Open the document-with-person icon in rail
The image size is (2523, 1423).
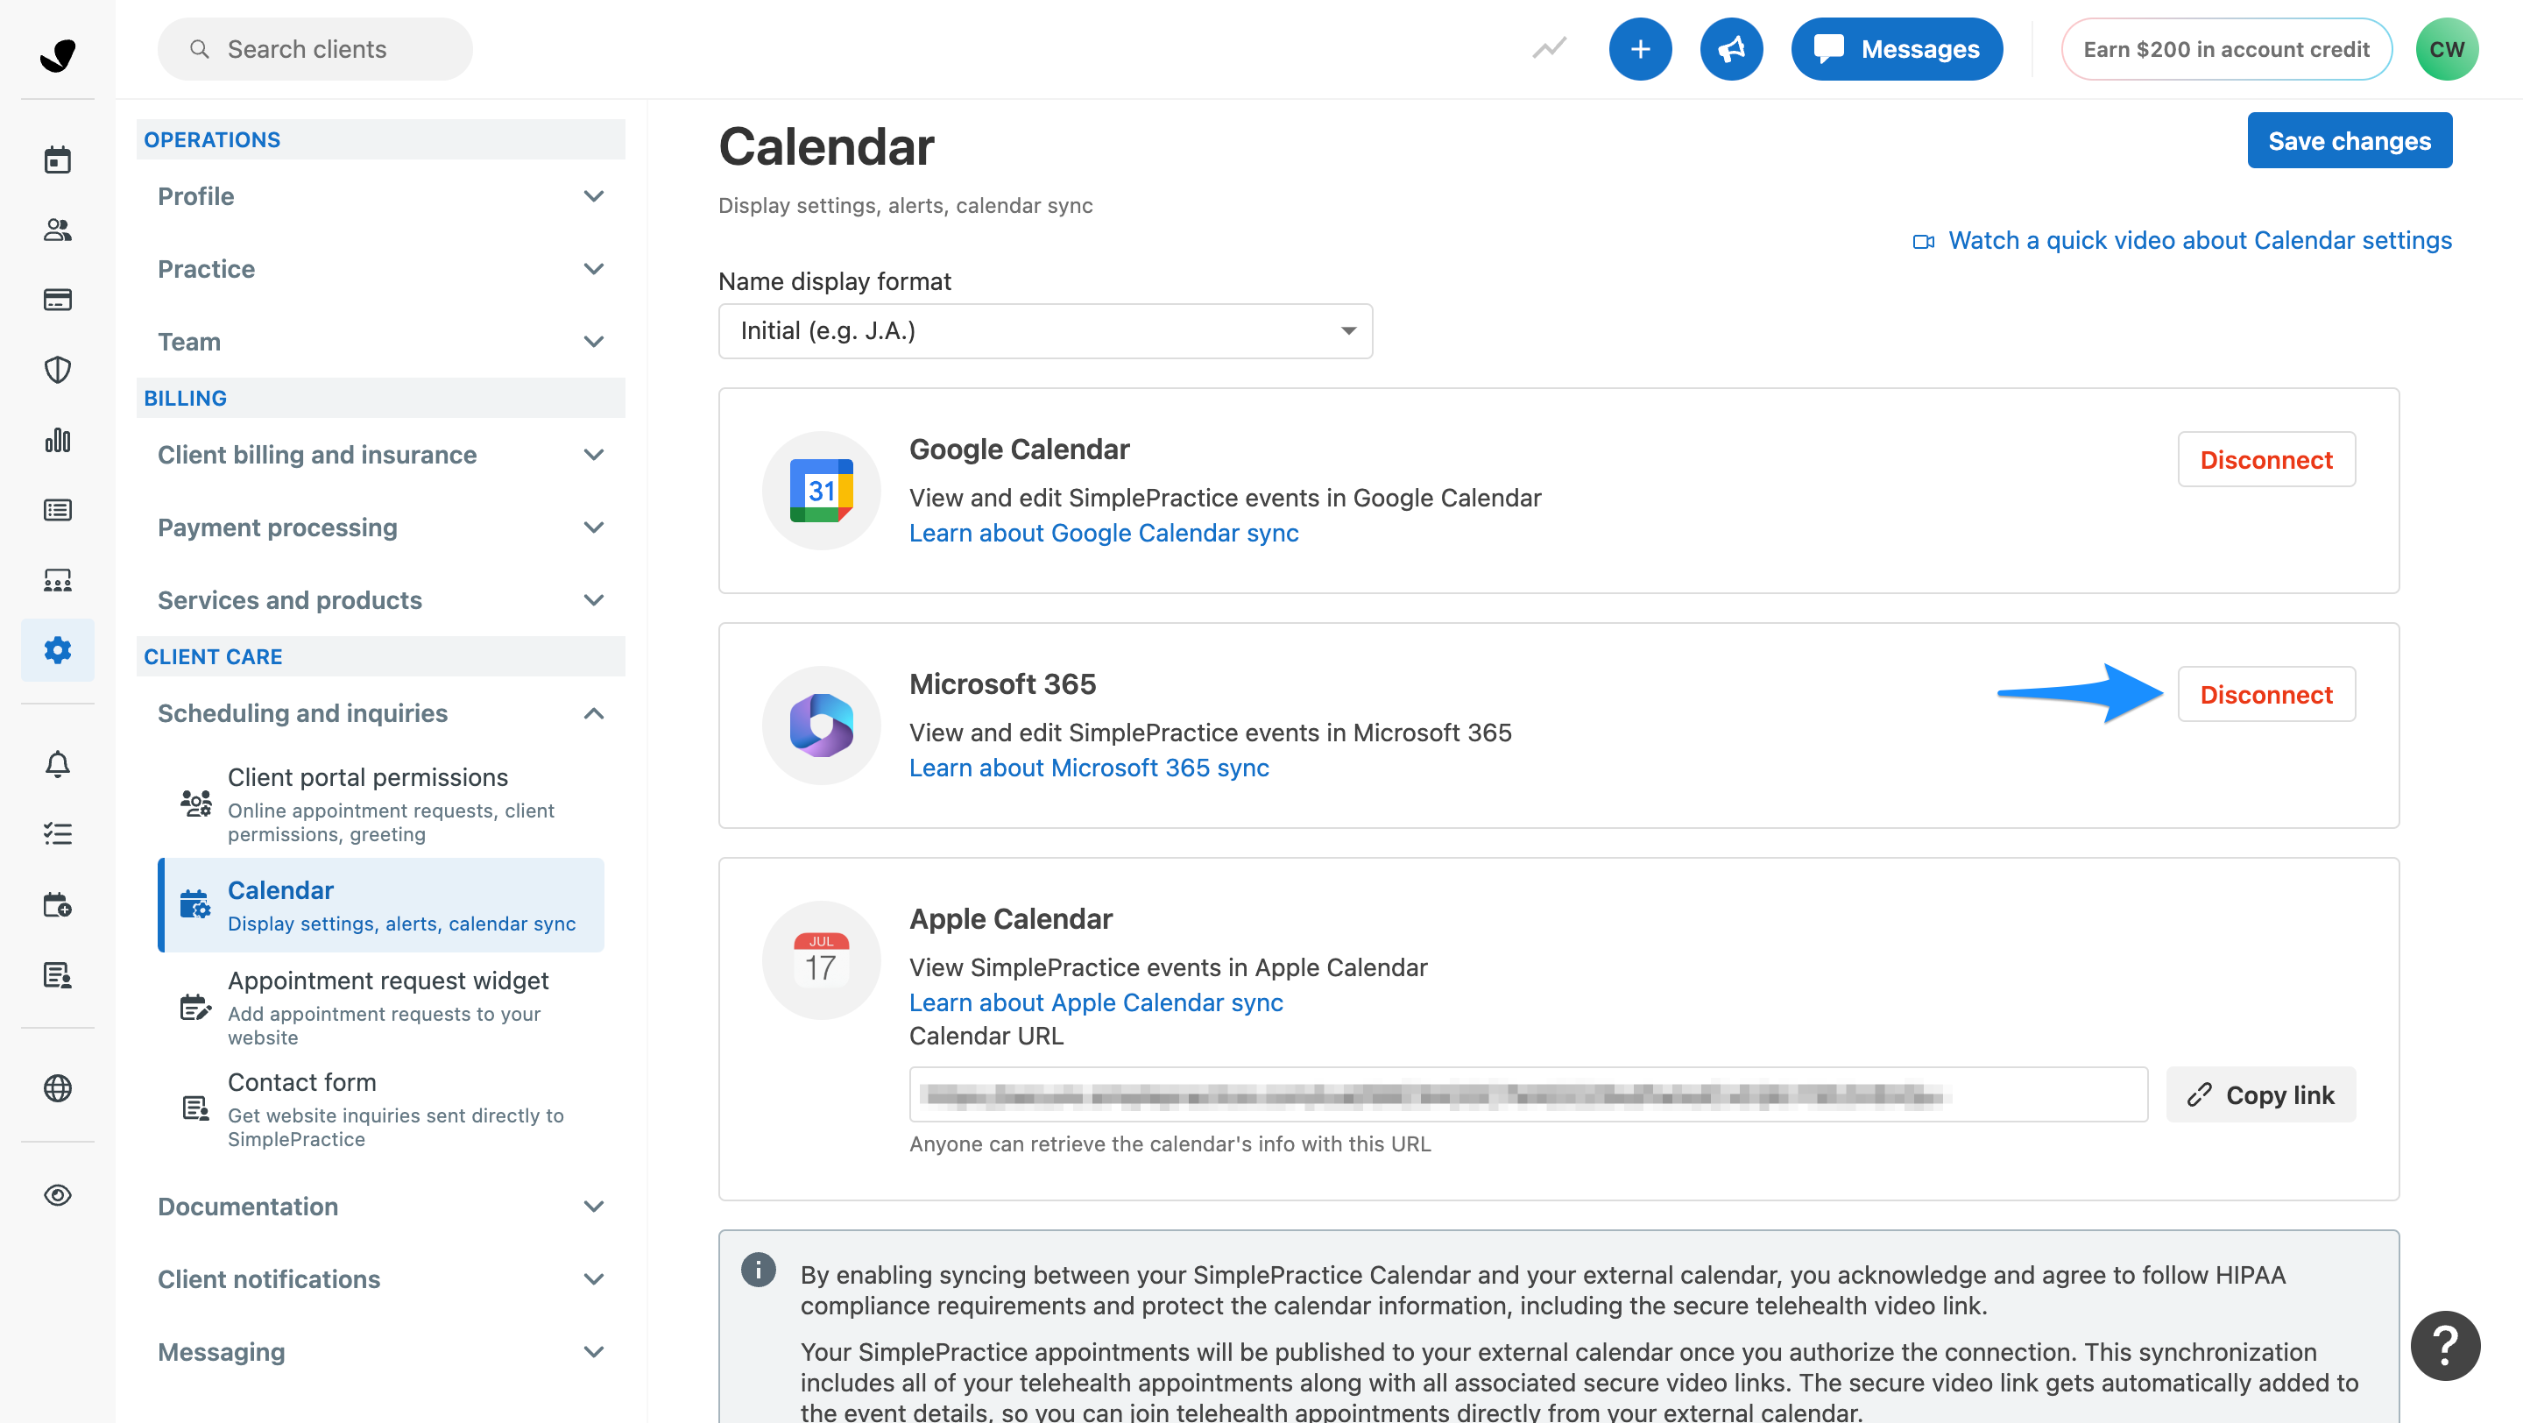pyautogui.click(x=58, y=974)
